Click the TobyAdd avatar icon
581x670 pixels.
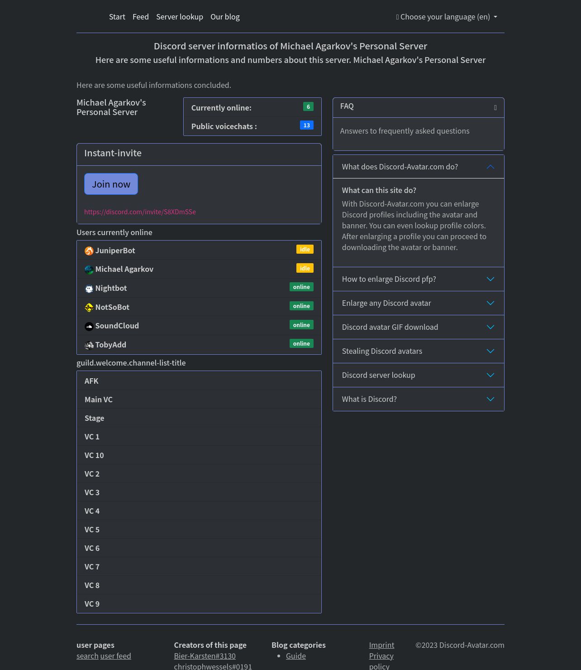89,345
